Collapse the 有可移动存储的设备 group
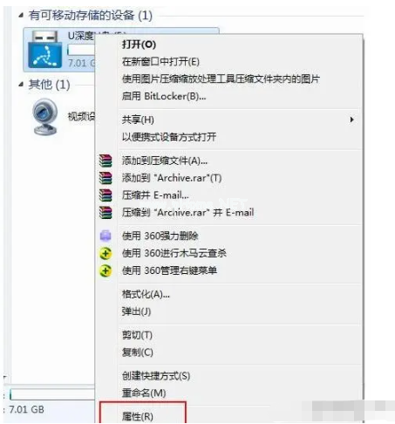Viewport: 395px width, 424px height. [x=21, y=16]
